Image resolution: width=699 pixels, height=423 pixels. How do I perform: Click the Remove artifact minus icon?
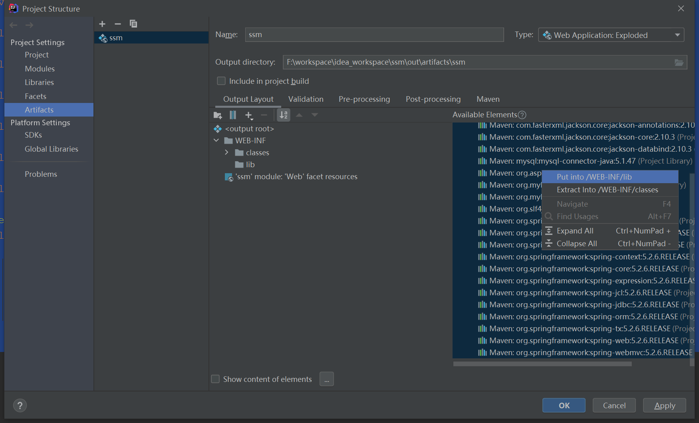point(117,24)
